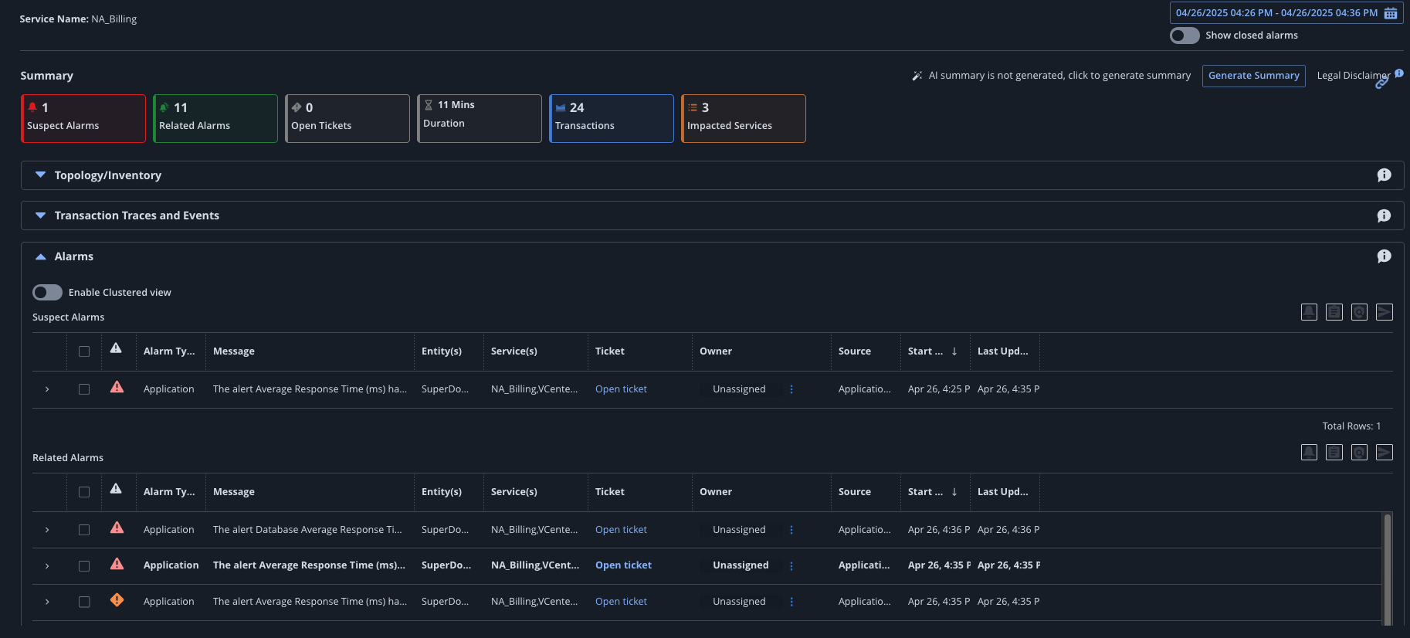Expand Transaction Traces and Events section
This screenshot has width=1410, height=638.
(x=41, y=215)
